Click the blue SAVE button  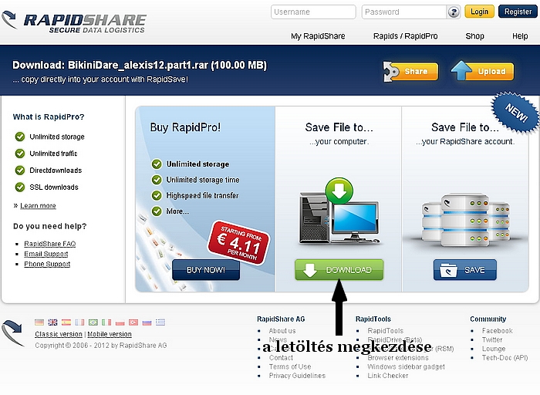[x=465, y=270]
